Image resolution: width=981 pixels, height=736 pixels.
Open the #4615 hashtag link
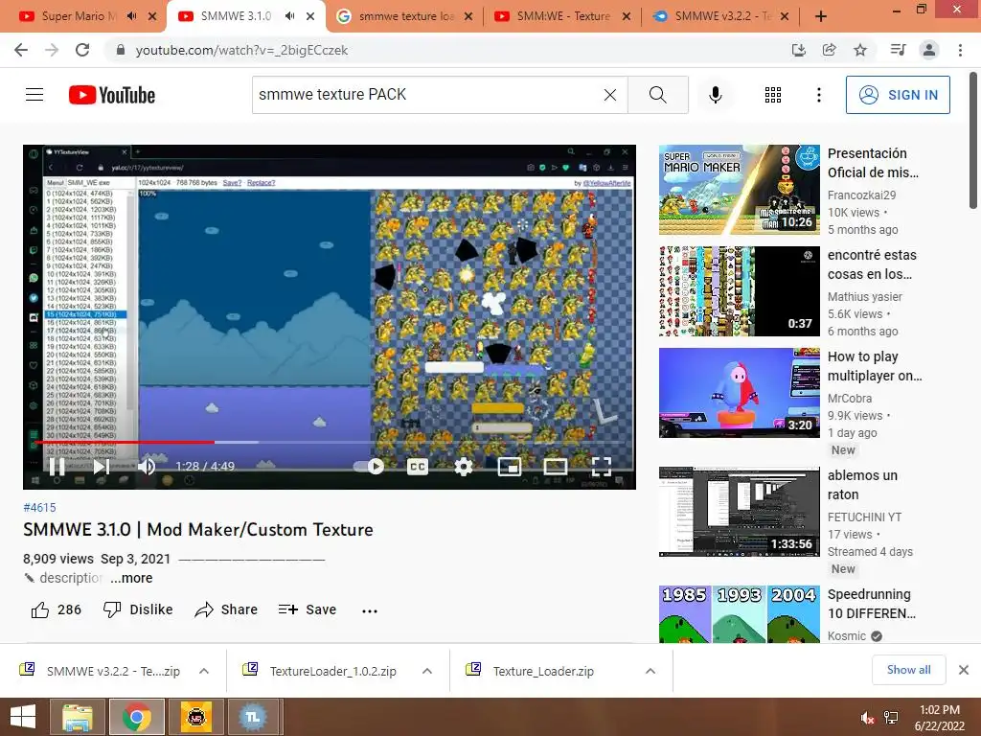pos(39,508)
